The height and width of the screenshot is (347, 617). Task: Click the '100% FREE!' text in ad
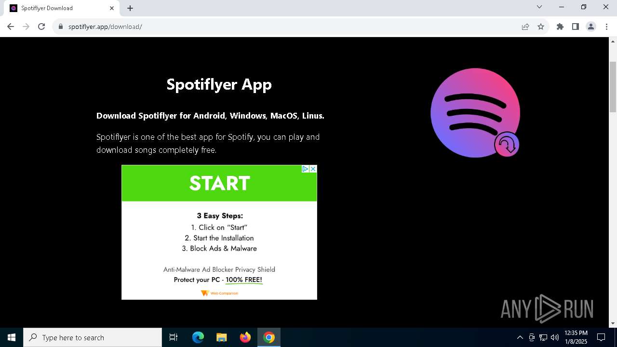point(244,280)
